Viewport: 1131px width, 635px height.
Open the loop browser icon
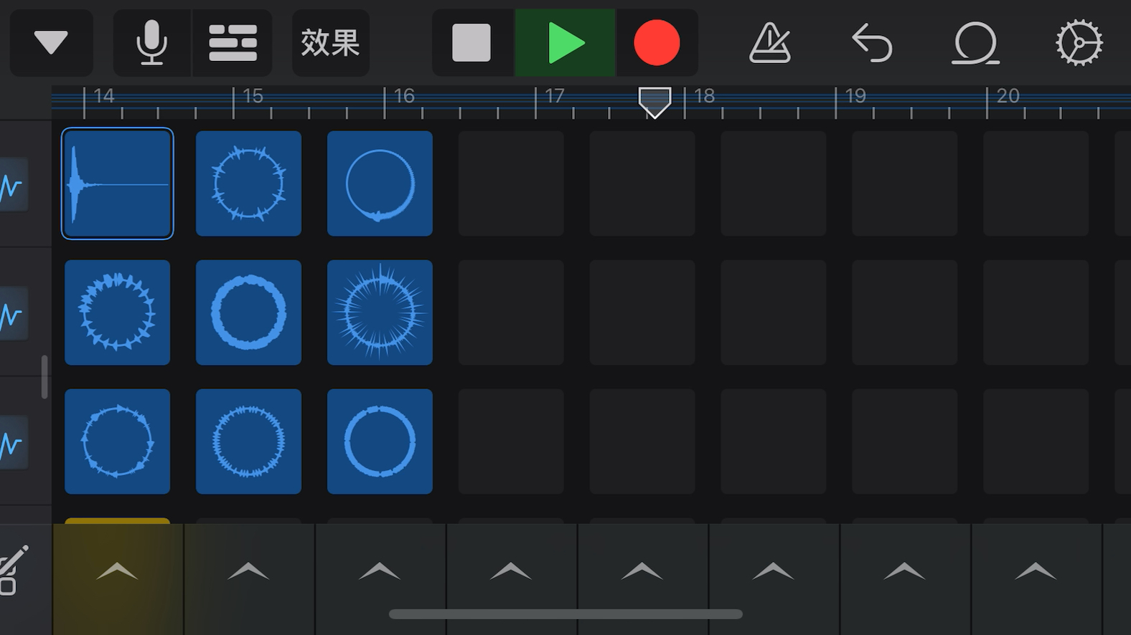(975, 43)
